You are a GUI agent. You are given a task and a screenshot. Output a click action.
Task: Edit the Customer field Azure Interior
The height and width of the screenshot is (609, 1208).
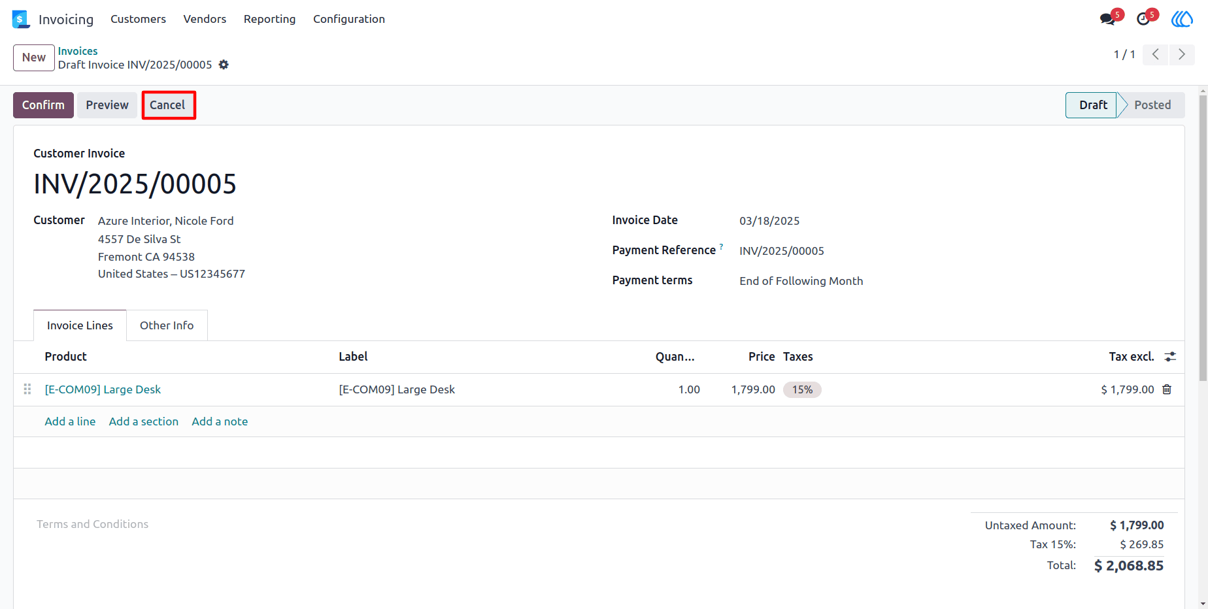166,221
